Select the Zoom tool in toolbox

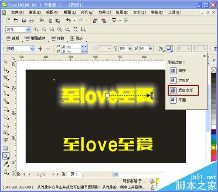[6, 85]
